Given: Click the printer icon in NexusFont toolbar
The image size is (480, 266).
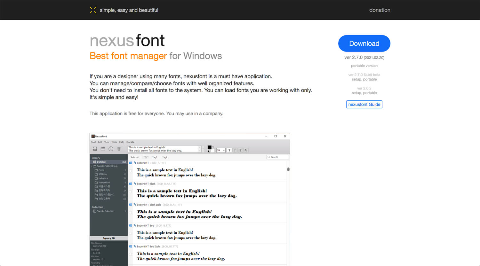Looking at the screenshot, I should [95, 149].
